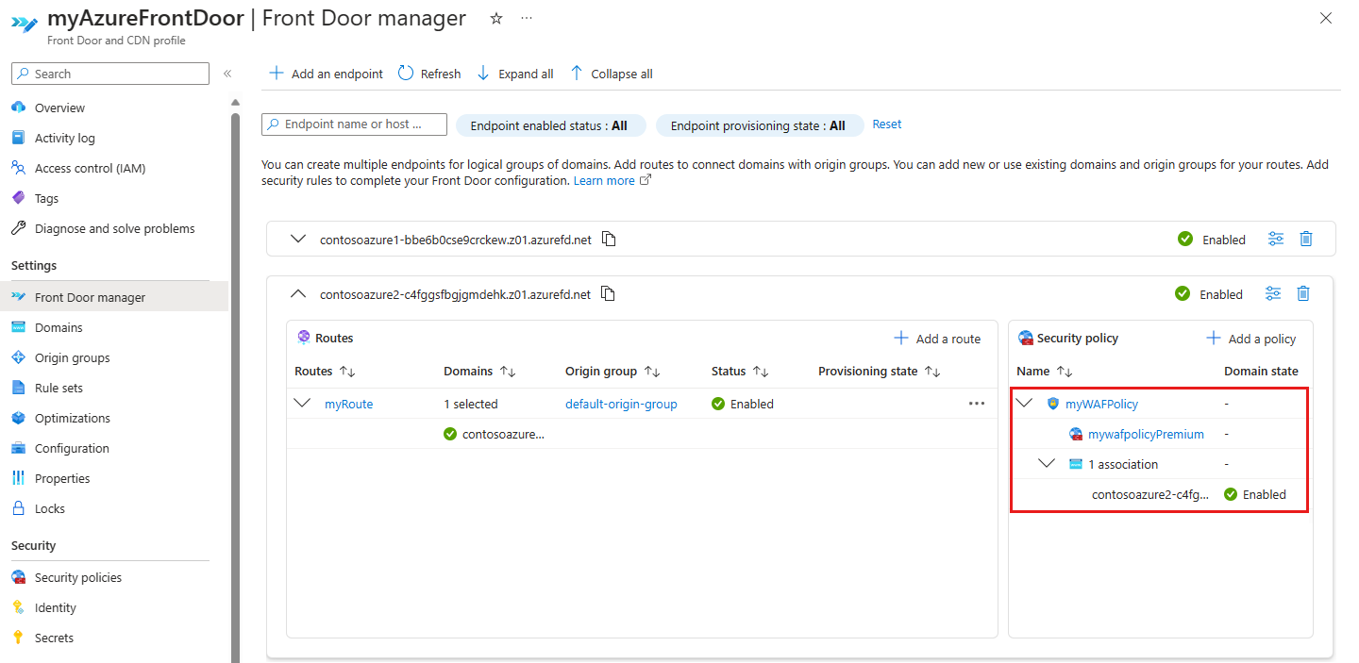Sort by Origin group column arrows
Image resolution: width=1359 pixels, height=663 pixels.
click(652, 372)
